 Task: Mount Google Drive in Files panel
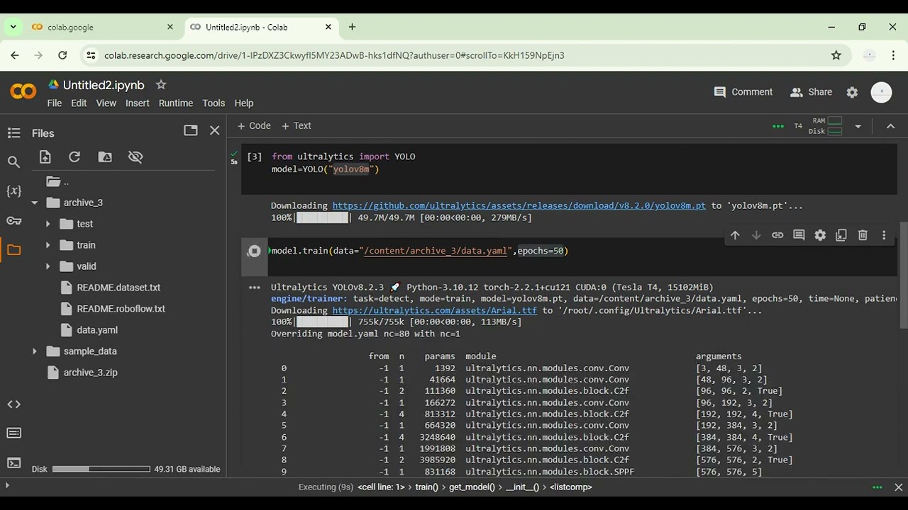coord(105,157)
